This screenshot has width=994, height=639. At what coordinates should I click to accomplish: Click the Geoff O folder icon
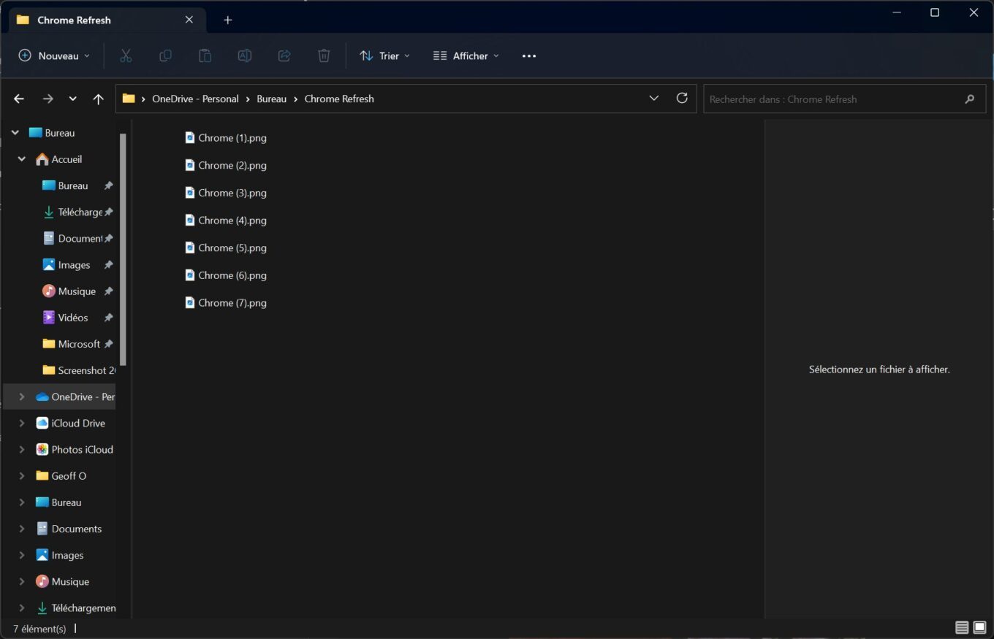[x=42, y=476]
